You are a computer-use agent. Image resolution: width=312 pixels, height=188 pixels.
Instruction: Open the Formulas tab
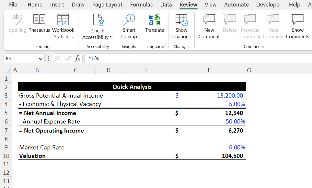141,5
